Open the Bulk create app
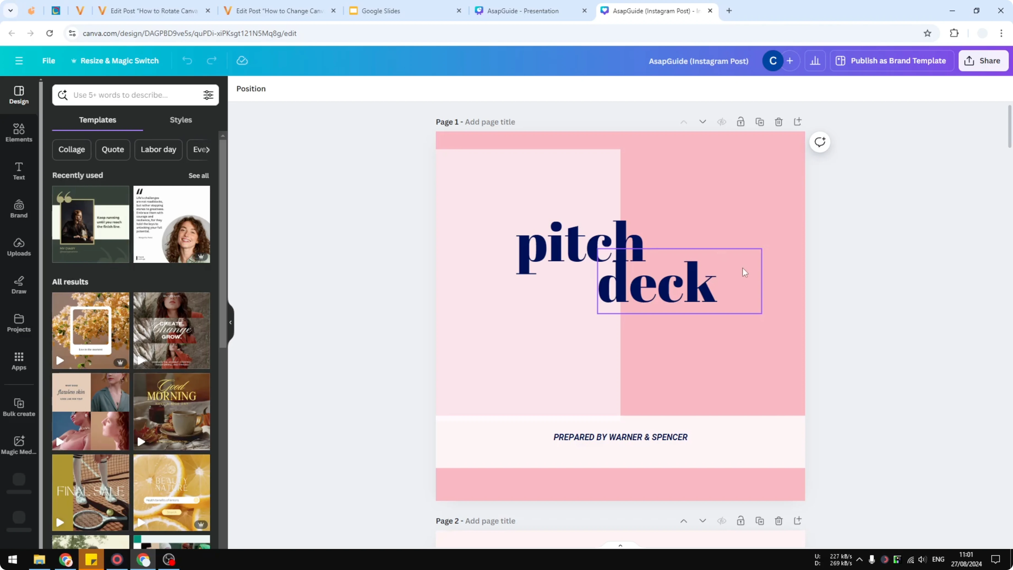Viewport: 1013px width, 570px height. [19, 407]
